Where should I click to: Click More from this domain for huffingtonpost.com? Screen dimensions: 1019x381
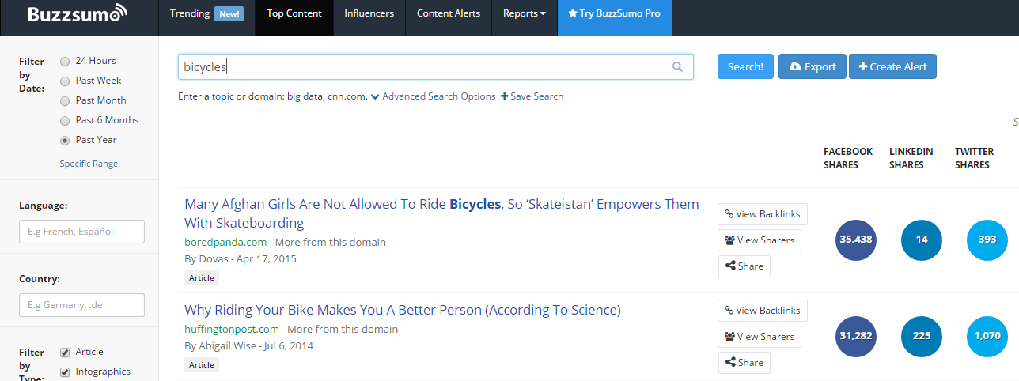click(x=343, y=329)
